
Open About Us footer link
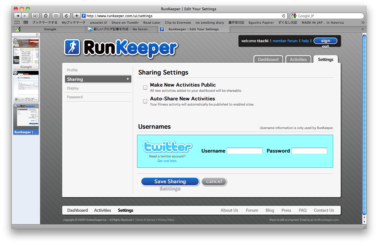click(229, 210)
